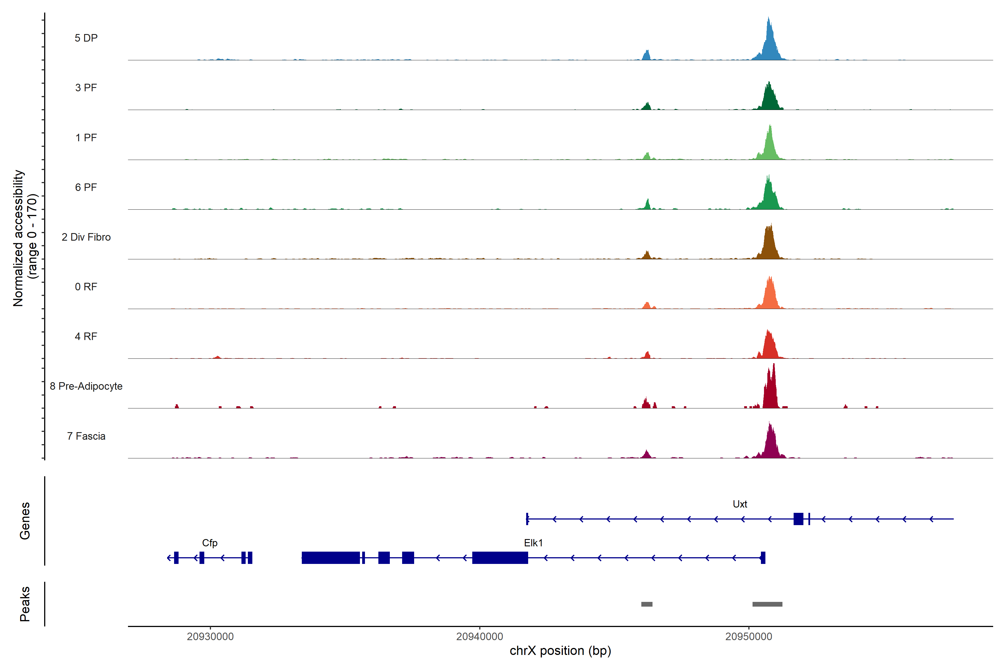Screen dimensions: 1006x670
Task: Click the 8 Pre-Adipocyte track label
Action: pyautogui.click(x=86, y=386)
